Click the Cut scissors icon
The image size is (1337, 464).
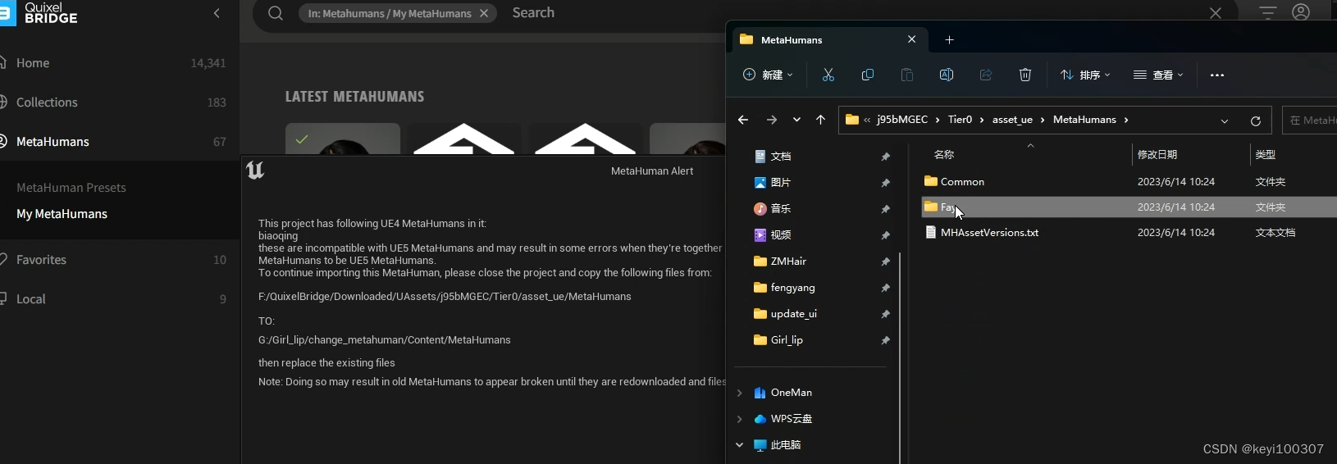[828, 75]
